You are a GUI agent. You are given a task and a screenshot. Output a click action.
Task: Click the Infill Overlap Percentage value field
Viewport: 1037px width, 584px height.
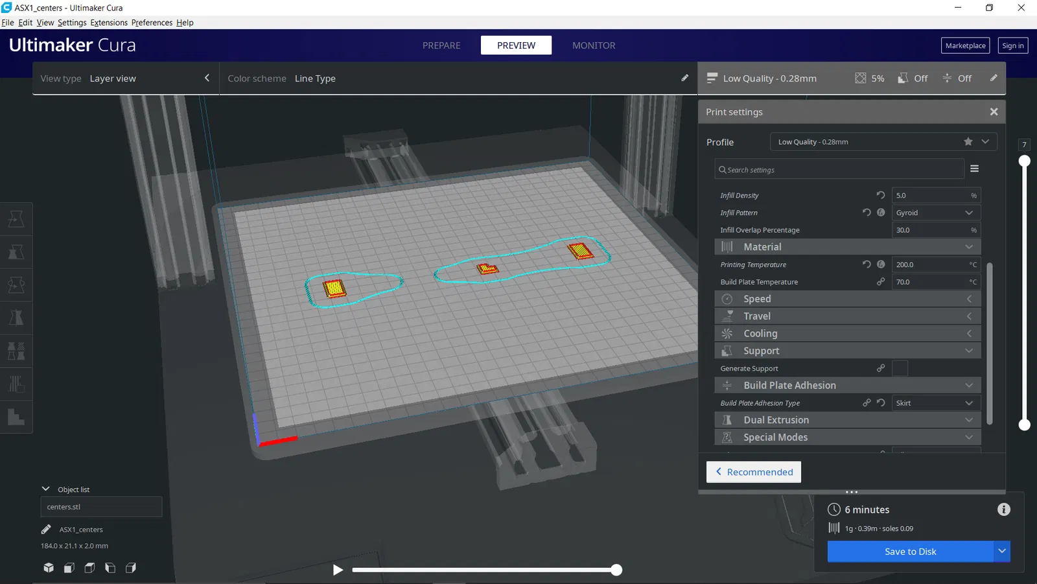[x=936, y=230]
